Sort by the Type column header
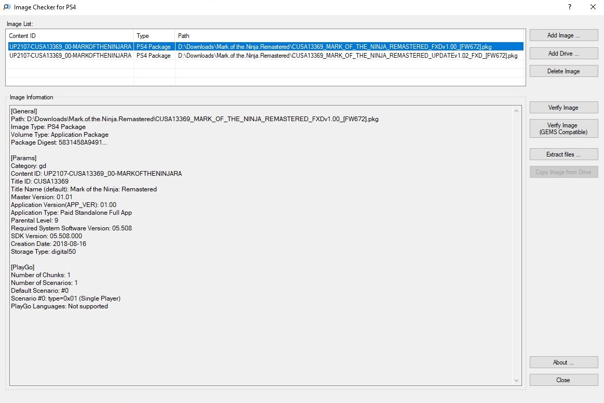 click(x=154, y=36)
